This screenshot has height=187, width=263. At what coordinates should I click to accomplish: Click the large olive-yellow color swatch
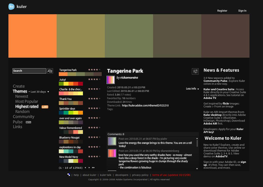[x=81, y=36]
